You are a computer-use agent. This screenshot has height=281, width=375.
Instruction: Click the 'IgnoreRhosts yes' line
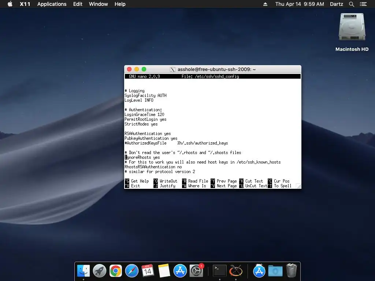click(142, 157)
